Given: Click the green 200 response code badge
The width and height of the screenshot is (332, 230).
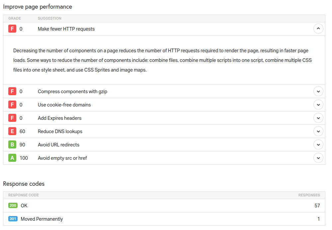Looking at the screenshot, I should [x=13, y=205].
